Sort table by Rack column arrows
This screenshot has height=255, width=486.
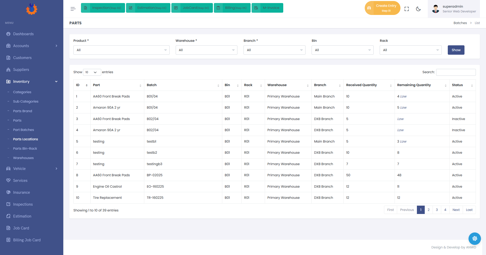point(261,85)
